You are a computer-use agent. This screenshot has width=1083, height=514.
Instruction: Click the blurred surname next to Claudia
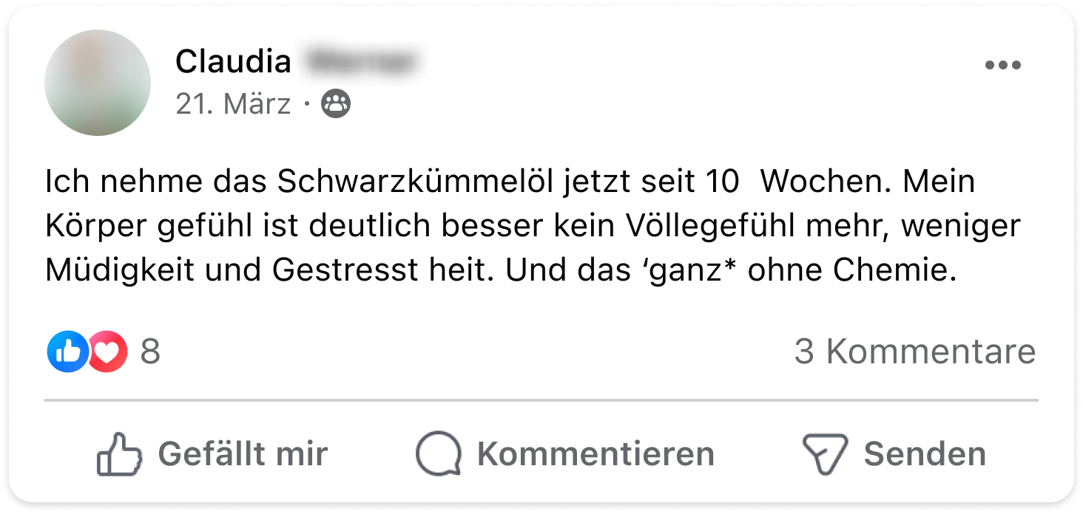(360, 62)
